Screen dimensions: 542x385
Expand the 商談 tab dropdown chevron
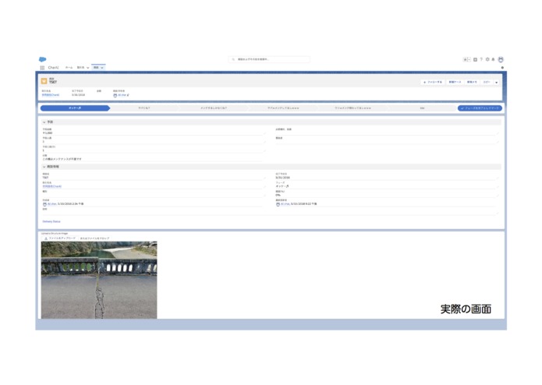(102, 68)
